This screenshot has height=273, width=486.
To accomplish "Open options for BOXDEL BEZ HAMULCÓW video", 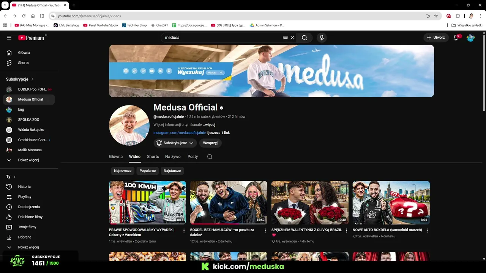I will (x=265, y=231).
